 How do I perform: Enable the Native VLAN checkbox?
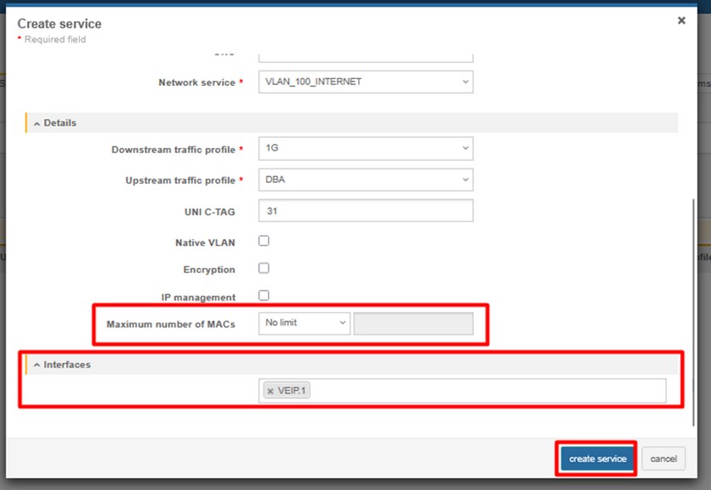tap(264, 241)
